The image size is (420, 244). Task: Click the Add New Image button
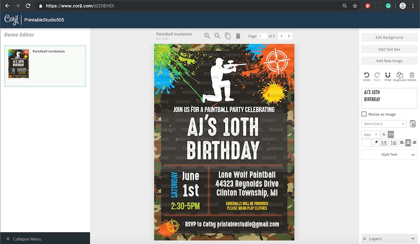389,61
